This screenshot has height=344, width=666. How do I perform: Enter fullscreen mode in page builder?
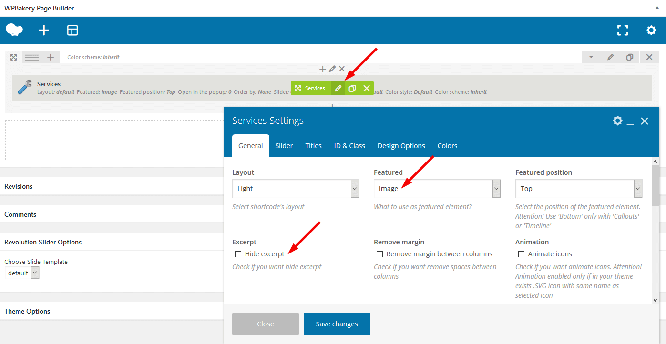623,30
